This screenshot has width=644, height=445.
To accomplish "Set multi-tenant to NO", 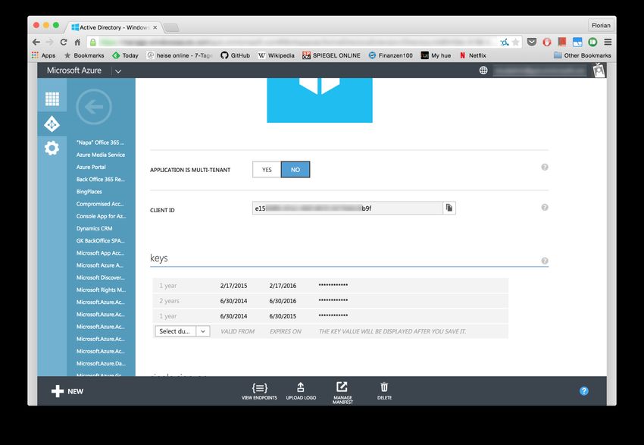I will [295, 170].
